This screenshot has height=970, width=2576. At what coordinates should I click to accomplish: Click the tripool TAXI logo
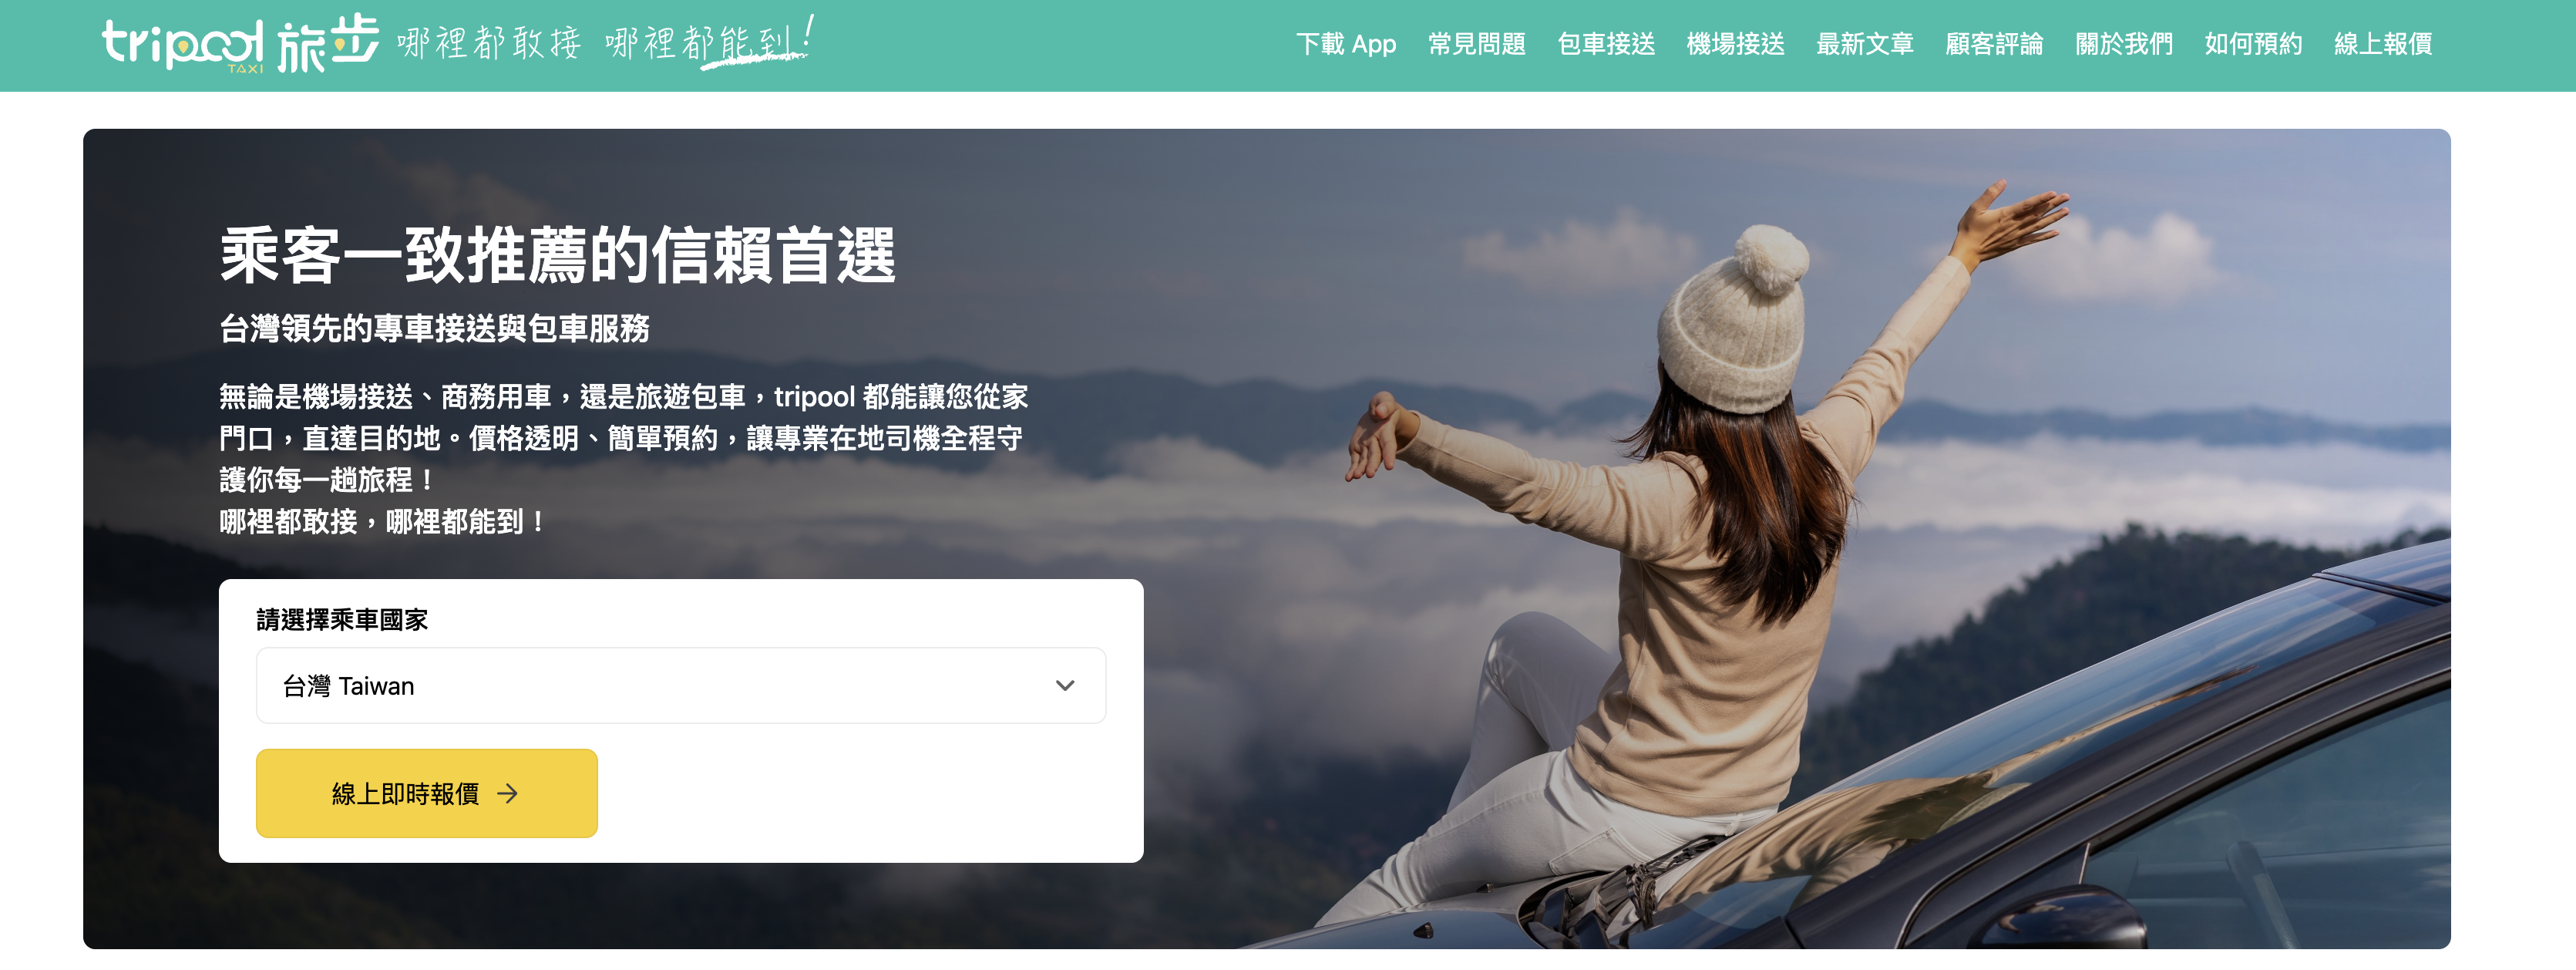click(x=182, y=45)
